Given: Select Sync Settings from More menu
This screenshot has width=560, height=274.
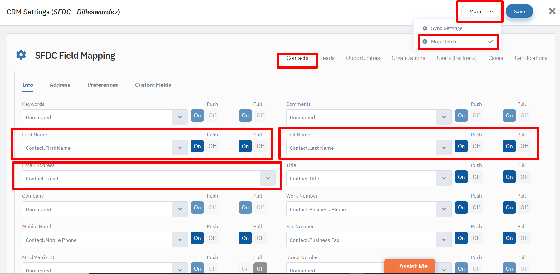Looking at the screenshot, I should pos(446,28).
